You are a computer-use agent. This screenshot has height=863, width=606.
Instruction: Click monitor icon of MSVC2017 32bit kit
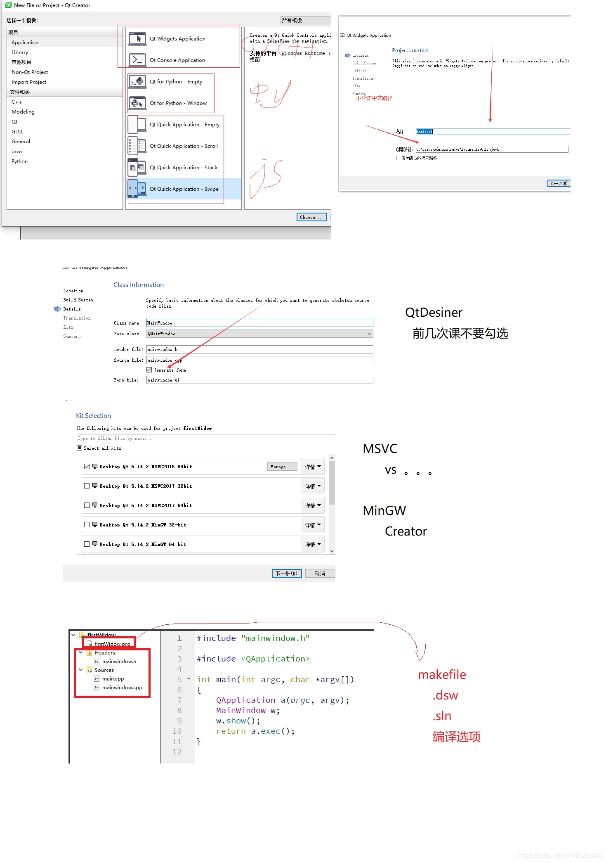pyautogui.click(x=95, y=486)
